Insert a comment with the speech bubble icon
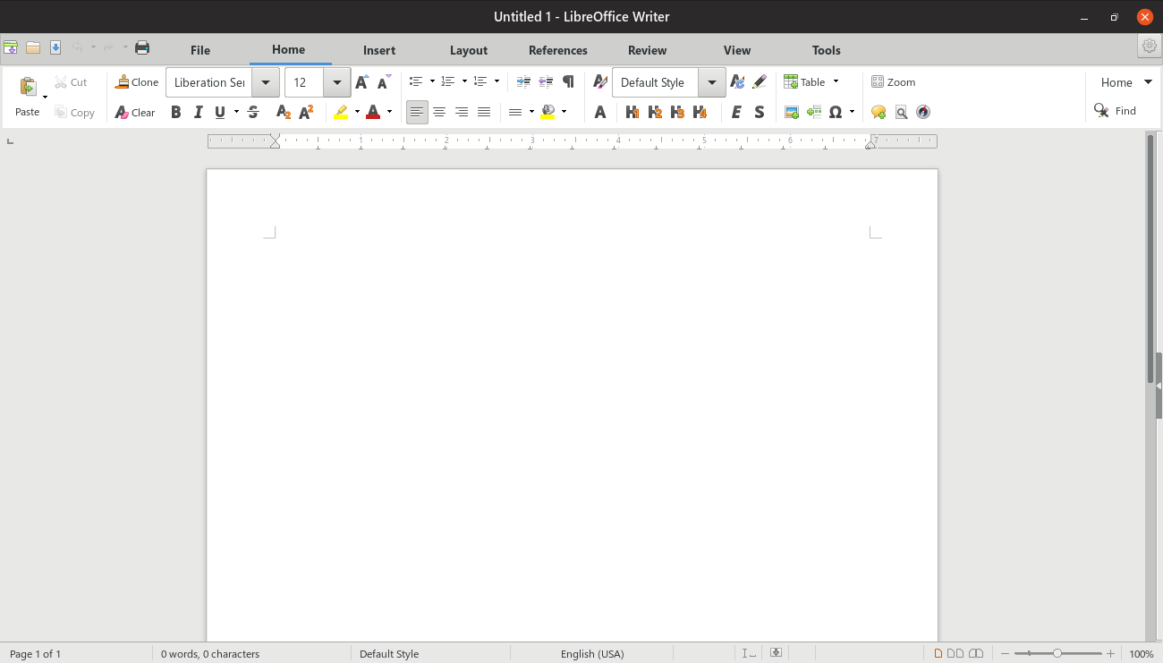Image resolution: width=1163 pixels, height=663 pixels. 879,113
